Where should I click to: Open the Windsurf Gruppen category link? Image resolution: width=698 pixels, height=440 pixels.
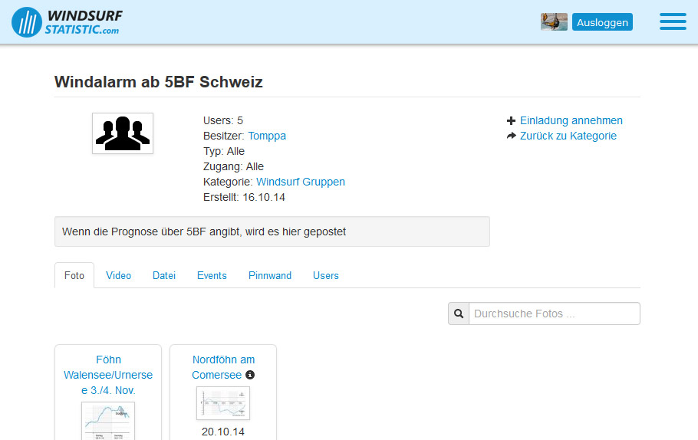point(301,182)
